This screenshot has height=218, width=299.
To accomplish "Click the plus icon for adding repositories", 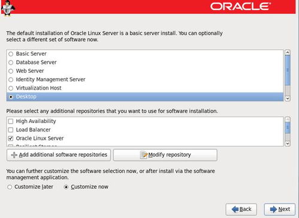I will pyautogui.click(x=14, y=155).
